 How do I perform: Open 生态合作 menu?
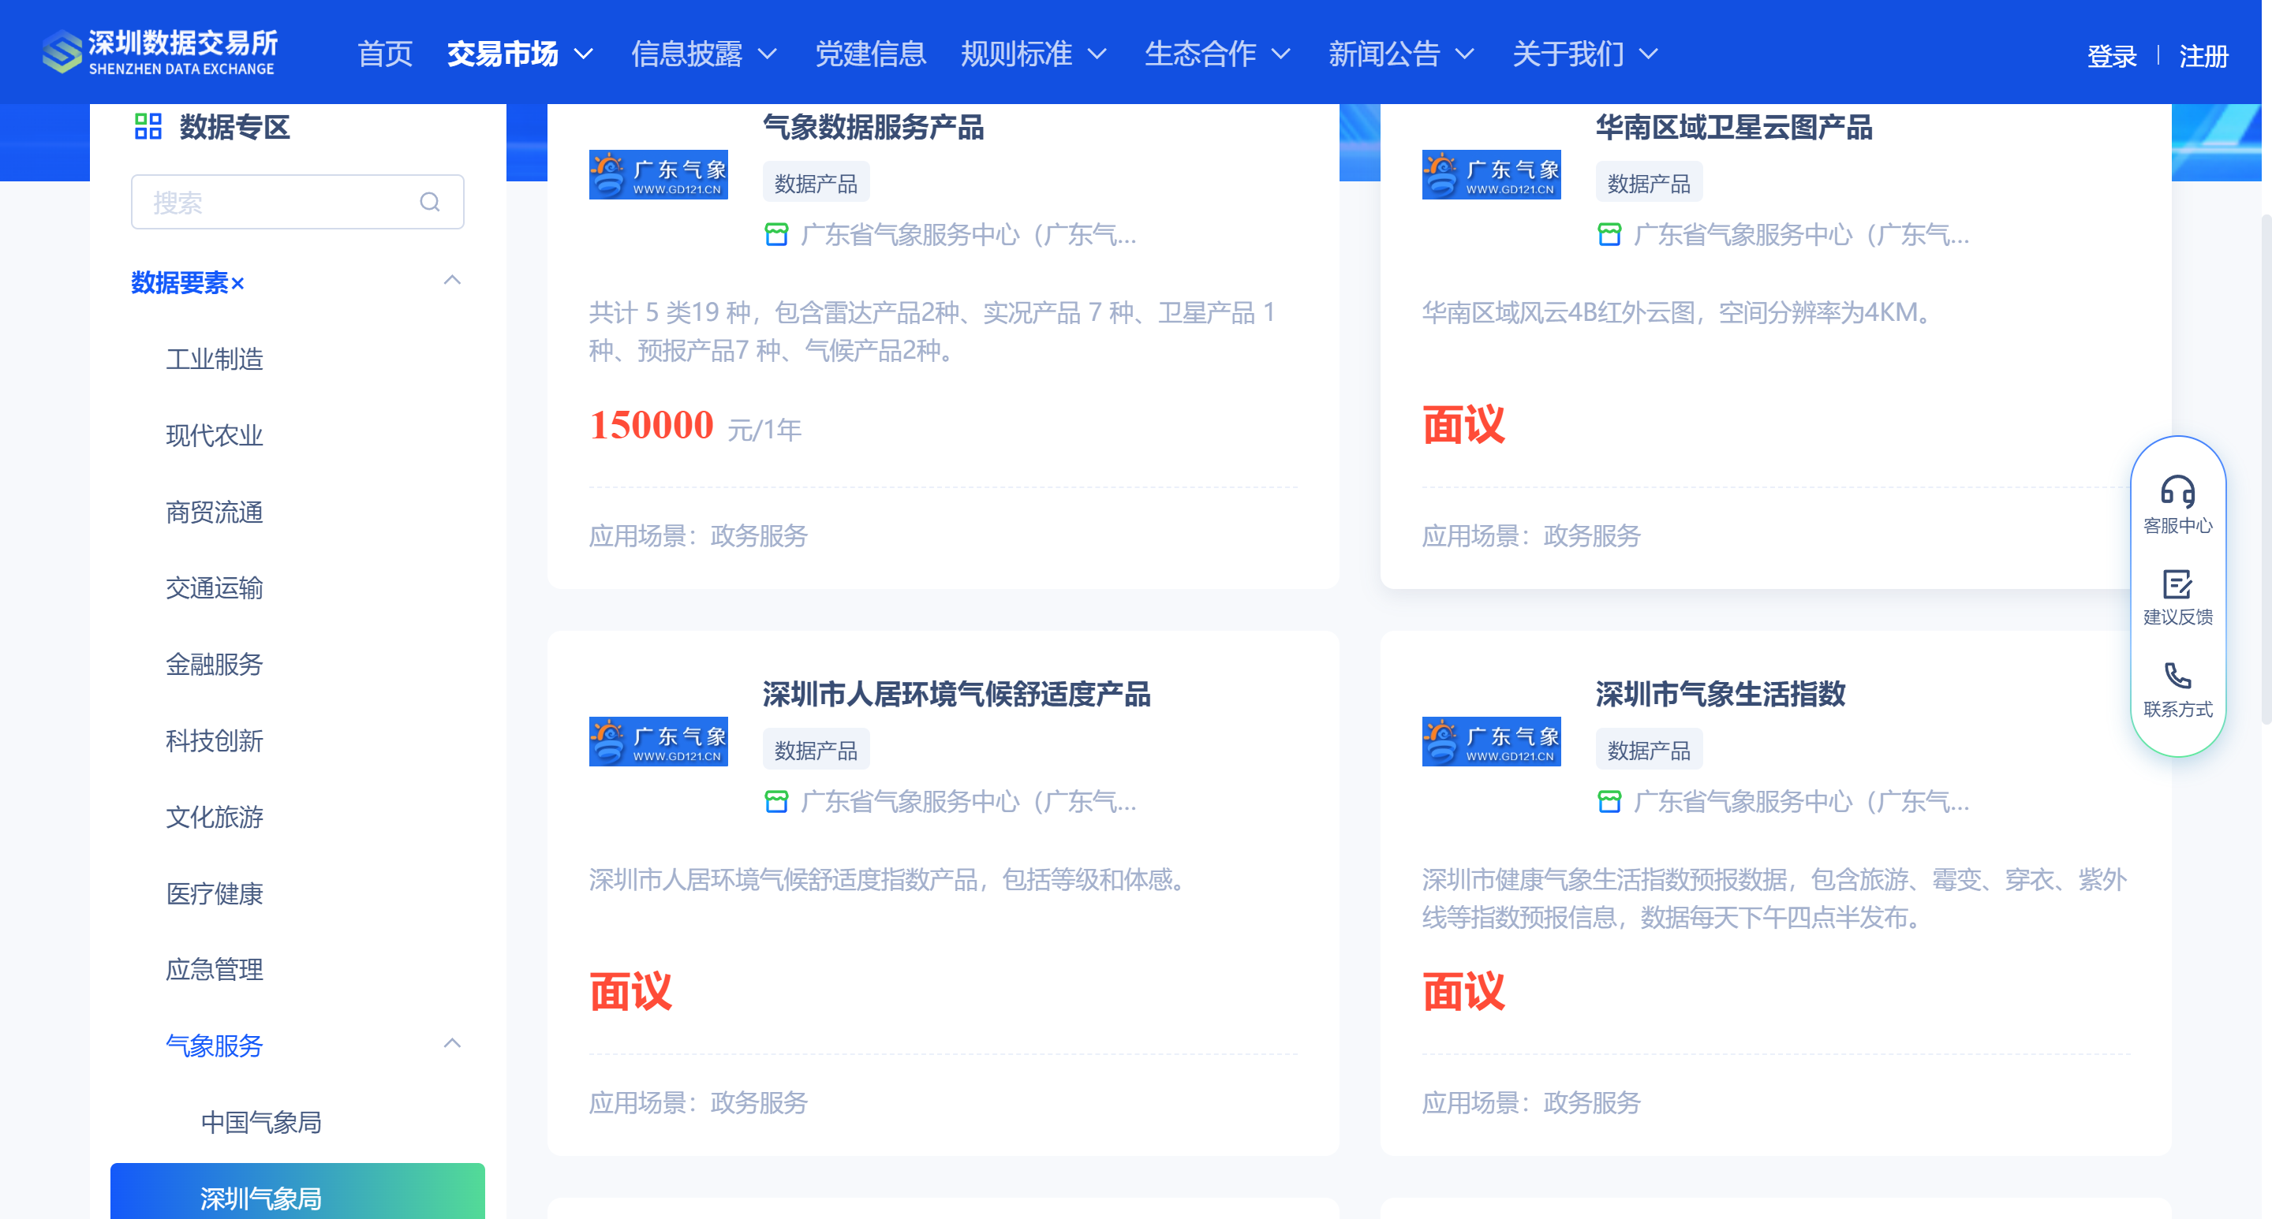(x=1201, y=54)
